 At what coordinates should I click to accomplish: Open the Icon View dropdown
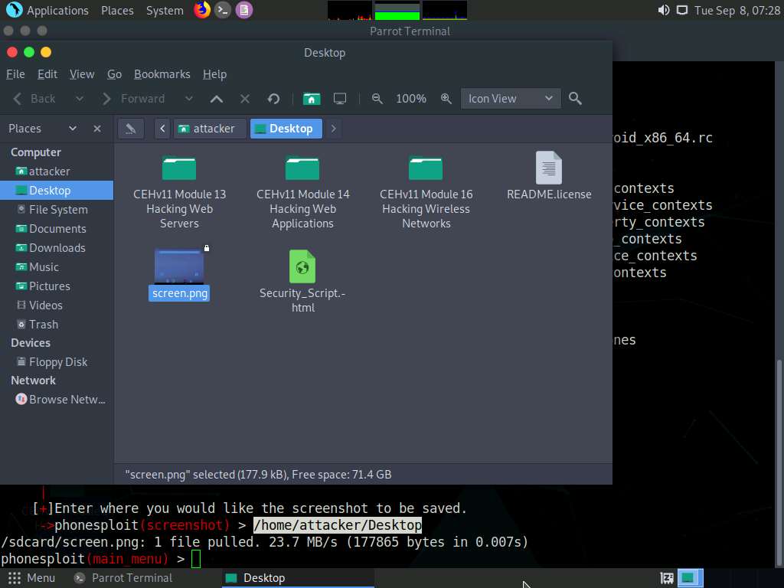pos(510,98)
